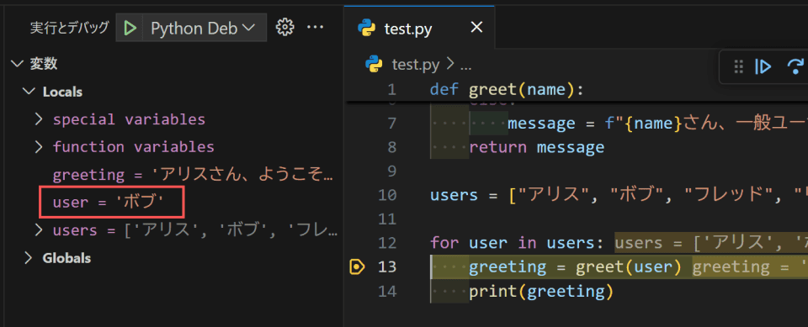Click Python icon in test.py tab
Screen dimensions: 808x327
pos(367,28)
